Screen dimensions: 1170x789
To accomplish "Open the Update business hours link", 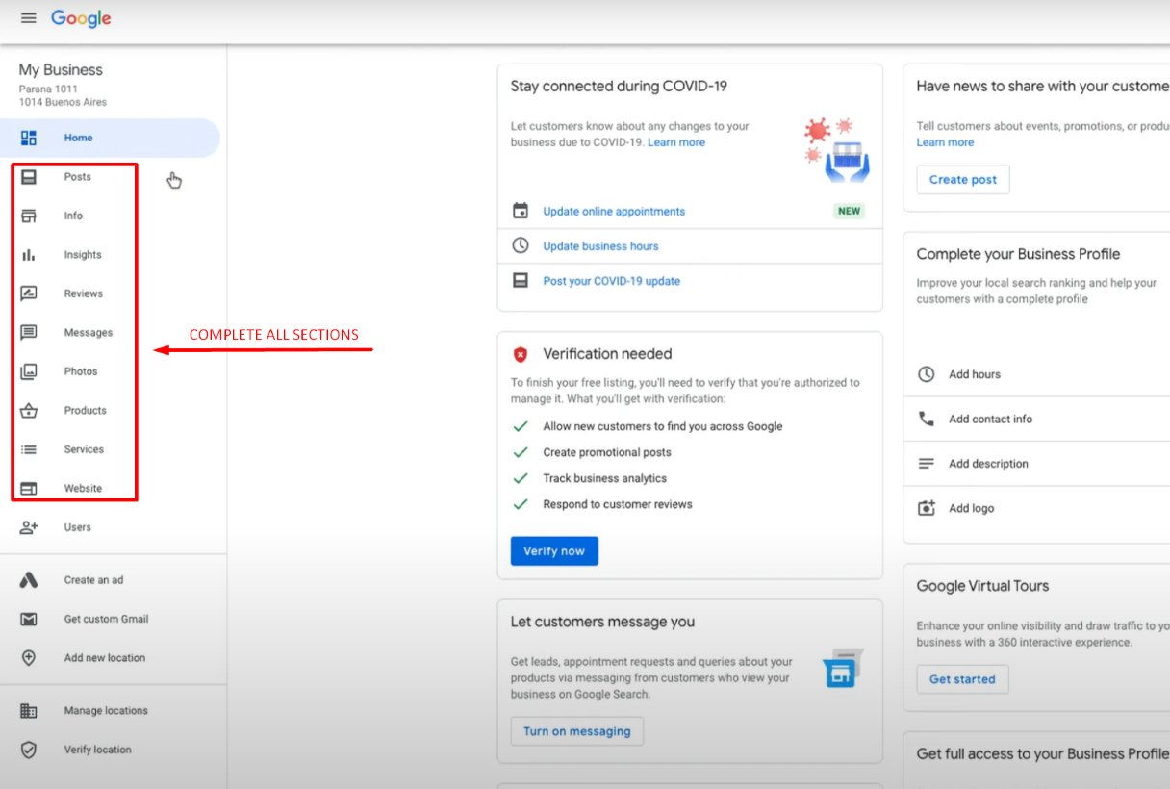I will [x=600, y=246].
